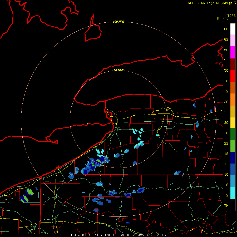The height and width of the screenshot is (237, 237).
Task: Click the legend value '38'
Action: pos(226,102)
